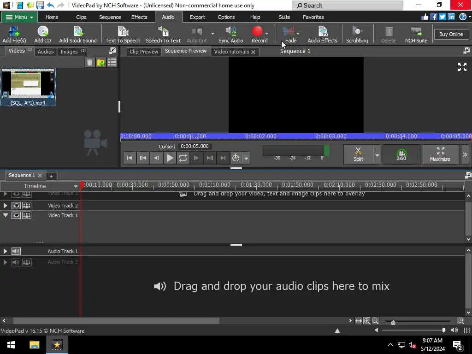This screenshot has width=472, height=354.
Task: Delete selected clip using bin trash icon
Action: (x=89, y=62)
